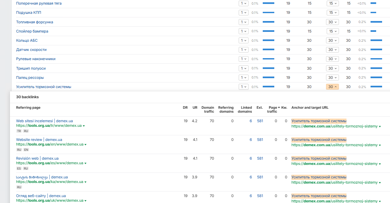Open linked domains count 6 for Revisión web
The height and width of the screenshot is (203, 390).
[251, 158]
